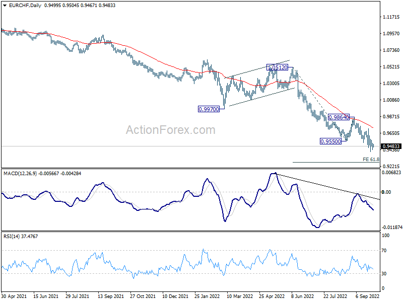
Task: Click the 25 Apr 2022 date label
Action: (x=272, y=296)
